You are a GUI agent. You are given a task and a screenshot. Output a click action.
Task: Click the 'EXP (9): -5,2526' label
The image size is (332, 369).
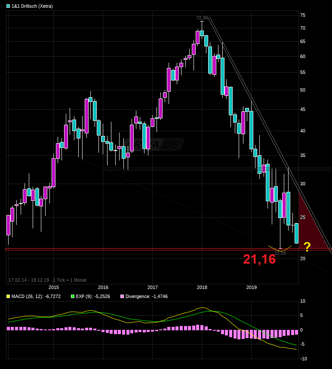point(93,296)
